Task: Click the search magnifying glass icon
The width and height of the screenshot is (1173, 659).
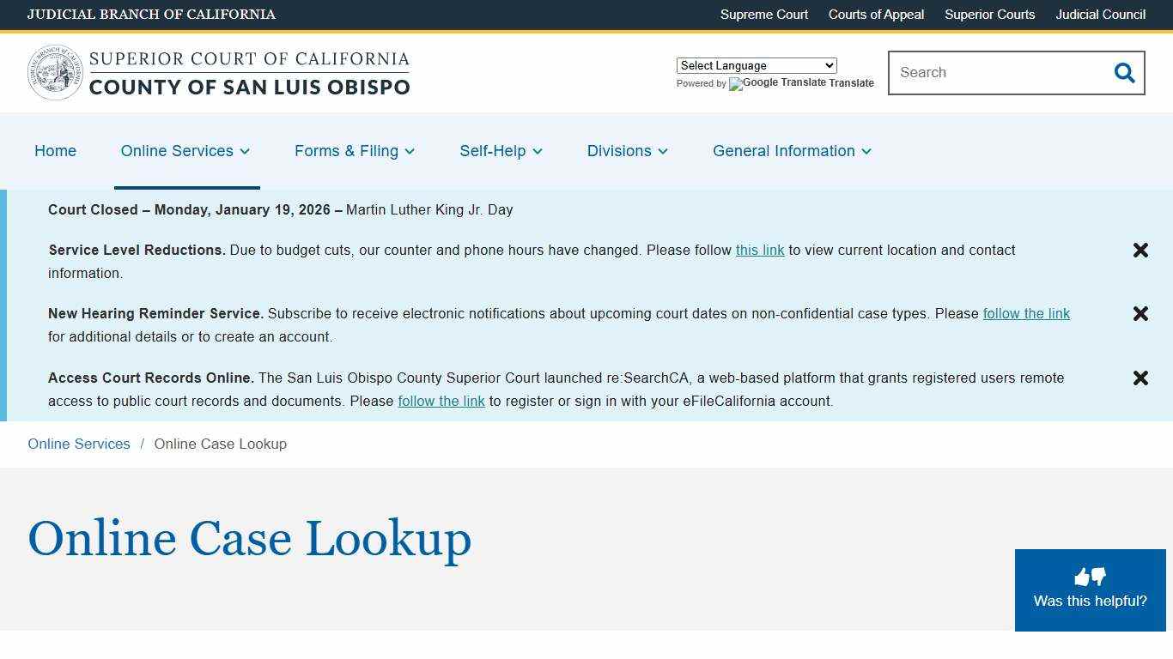Action: tap(1124, 73)
